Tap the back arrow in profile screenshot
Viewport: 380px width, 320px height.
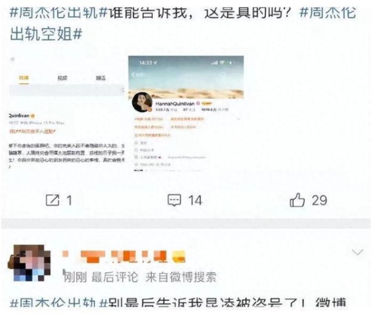133,75
